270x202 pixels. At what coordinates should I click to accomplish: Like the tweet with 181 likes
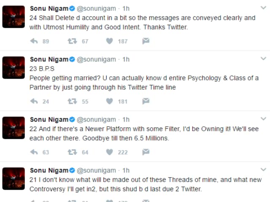click(109, 101)
